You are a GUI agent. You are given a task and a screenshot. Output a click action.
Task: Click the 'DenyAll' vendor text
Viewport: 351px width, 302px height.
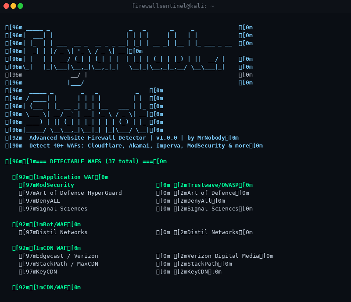pyautogui.click(x=199, y=201)
